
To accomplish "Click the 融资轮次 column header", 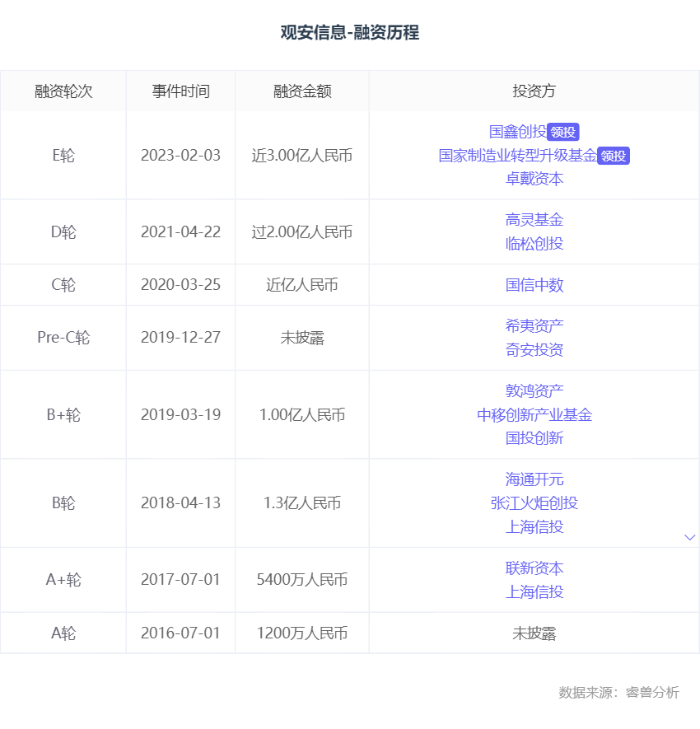I will (x=63, y=91).
